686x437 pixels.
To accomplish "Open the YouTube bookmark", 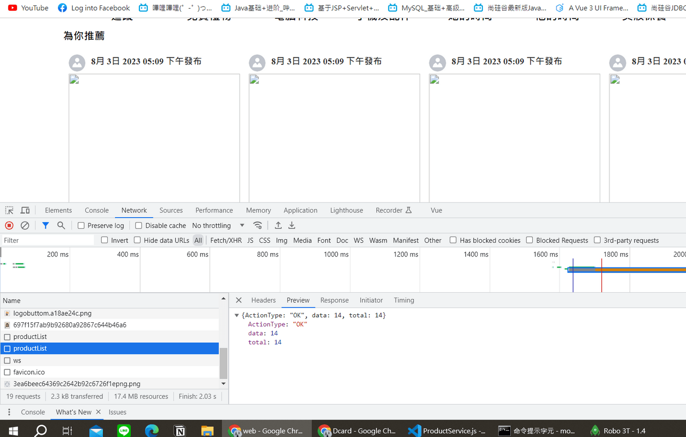I will [x=28, y=8].
